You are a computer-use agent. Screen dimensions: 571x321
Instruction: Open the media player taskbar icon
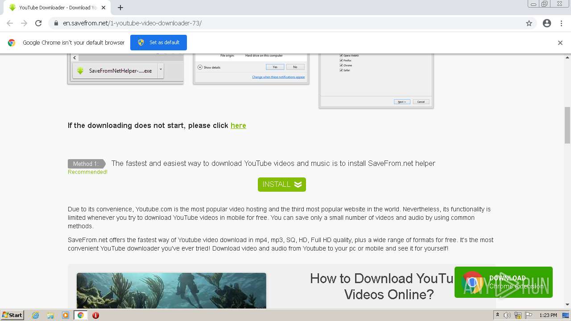tap(66, 315)
